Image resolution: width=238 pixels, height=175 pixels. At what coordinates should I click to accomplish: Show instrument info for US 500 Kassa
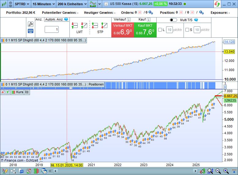pyautogui.click(x=106, y=4)
